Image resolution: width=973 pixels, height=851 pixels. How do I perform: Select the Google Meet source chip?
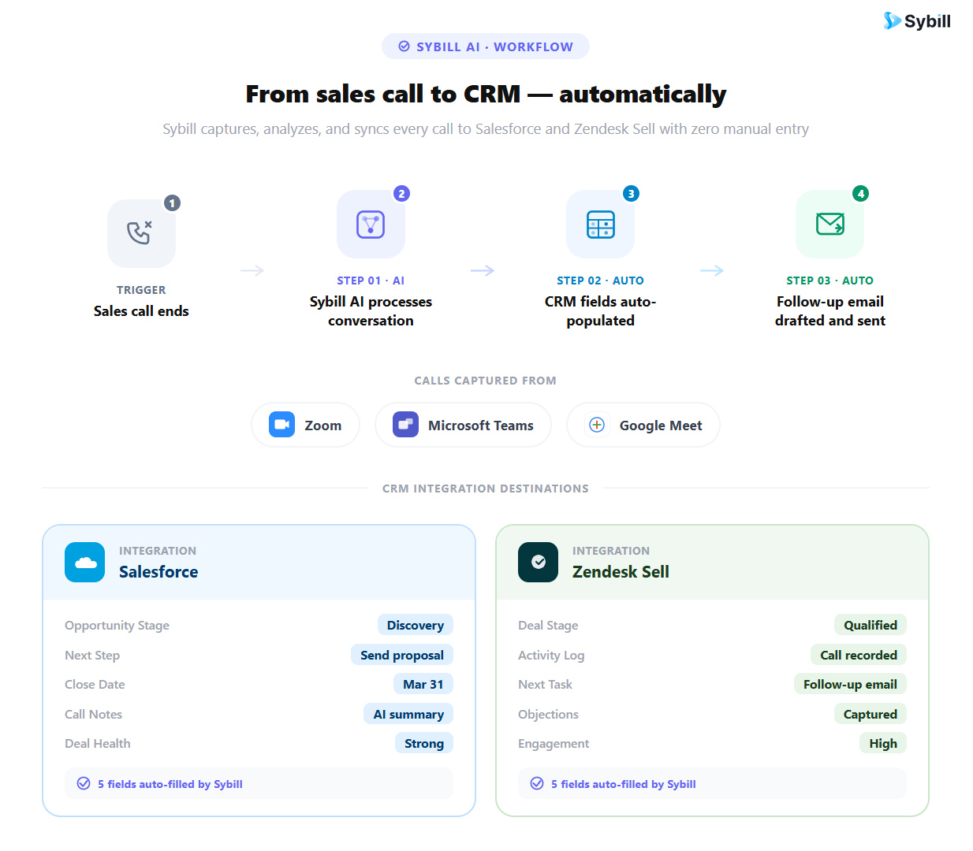(643, 425)
